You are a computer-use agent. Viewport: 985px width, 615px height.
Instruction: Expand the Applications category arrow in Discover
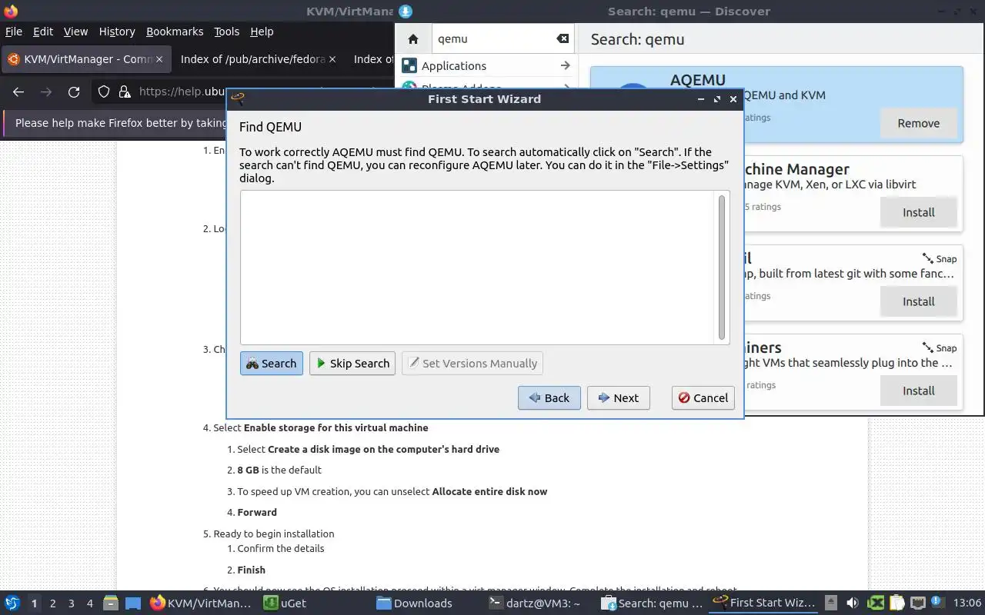(565, 66)
